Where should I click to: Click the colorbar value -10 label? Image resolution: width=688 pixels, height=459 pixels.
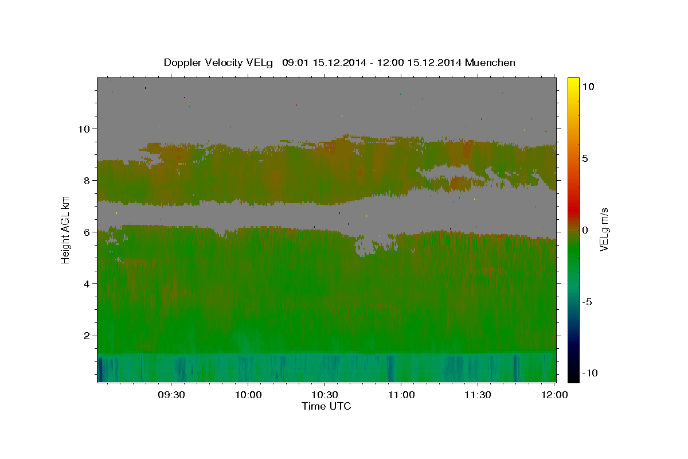click(590, 373)
